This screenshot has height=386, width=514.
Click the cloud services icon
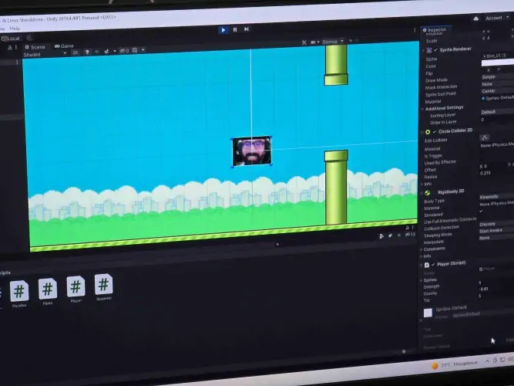[x=476, y=19]
